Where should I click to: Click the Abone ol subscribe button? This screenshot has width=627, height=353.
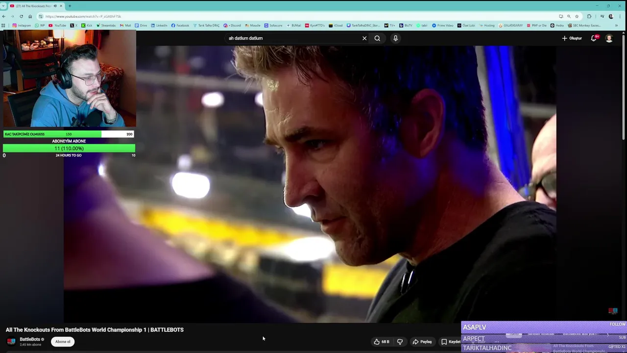[63, 342]
